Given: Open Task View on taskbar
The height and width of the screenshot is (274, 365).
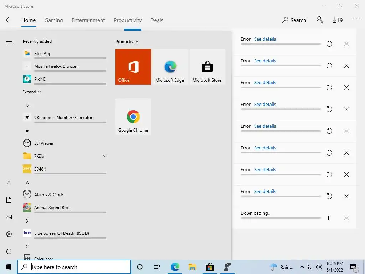Looking at the screenshot, I should [157, 267].
